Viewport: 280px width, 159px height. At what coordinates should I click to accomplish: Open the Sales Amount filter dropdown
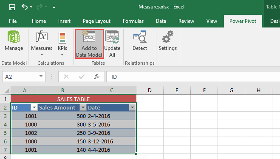(x=83, y=107)
